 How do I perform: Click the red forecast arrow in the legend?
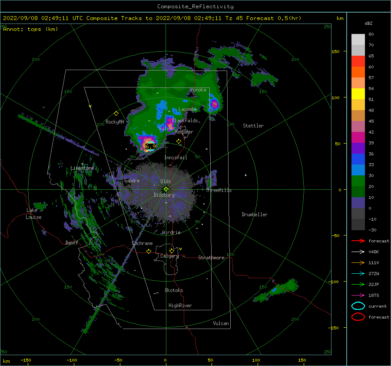[x=358, y=241]
